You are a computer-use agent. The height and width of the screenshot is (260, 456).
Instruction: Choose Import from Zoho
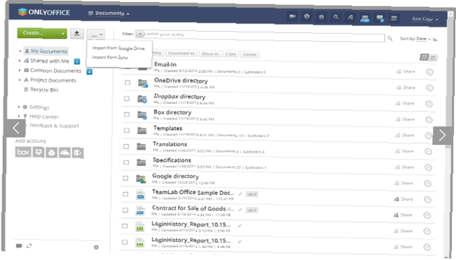[110, 57]
